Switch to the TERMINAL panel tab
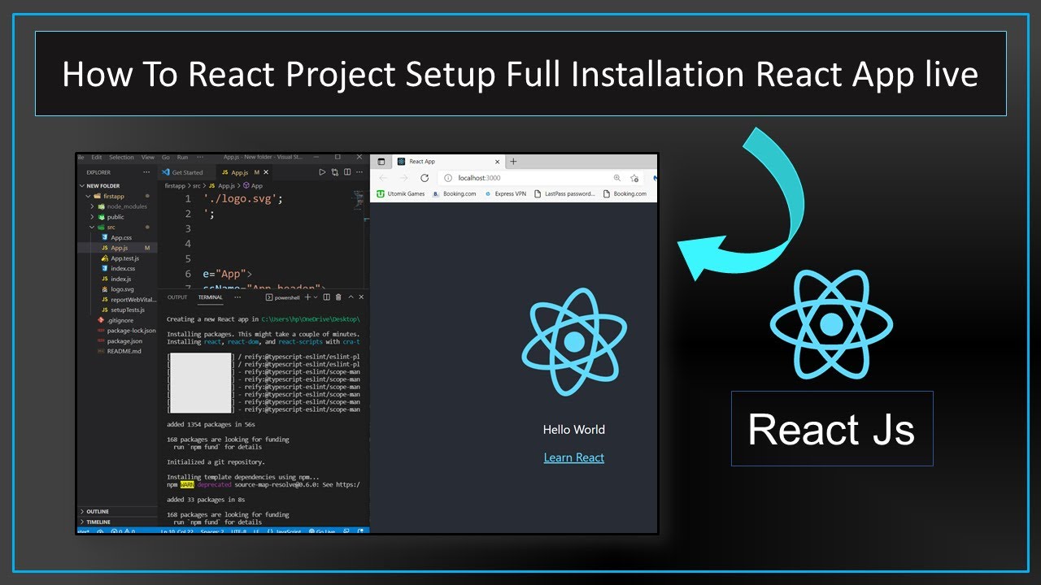This screenshot has height=585, width=1041. click(x=211, y=297)
